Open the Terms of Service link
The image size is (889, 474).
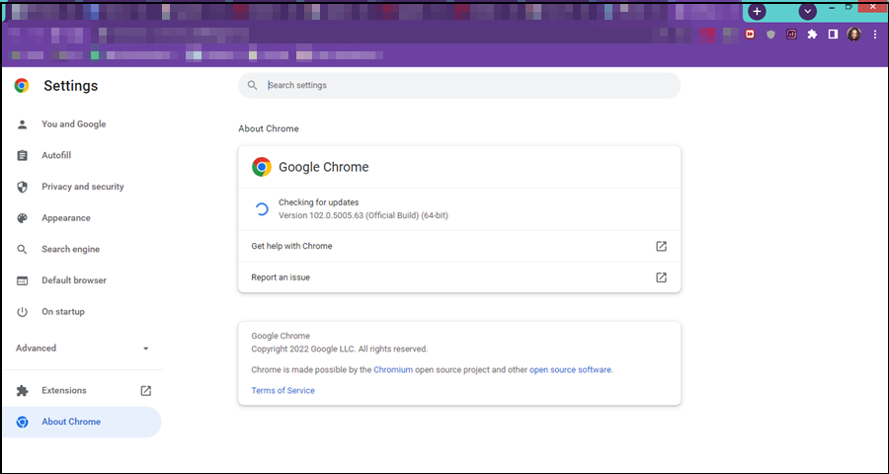(x=283, y=391)
